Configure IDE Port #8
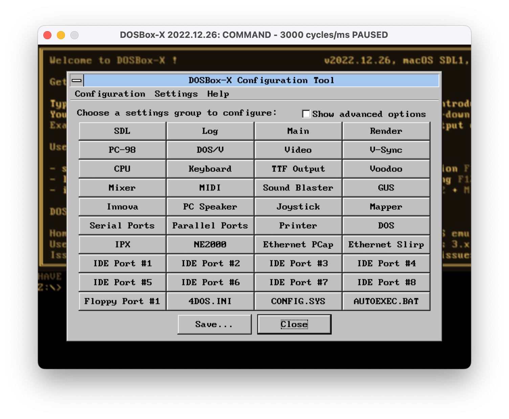509x419 pixels. click(x=386, y=282)
